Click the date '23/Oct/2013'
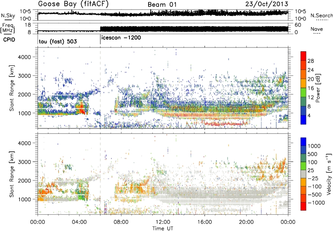The image size is (333, 231). point(267,4)
